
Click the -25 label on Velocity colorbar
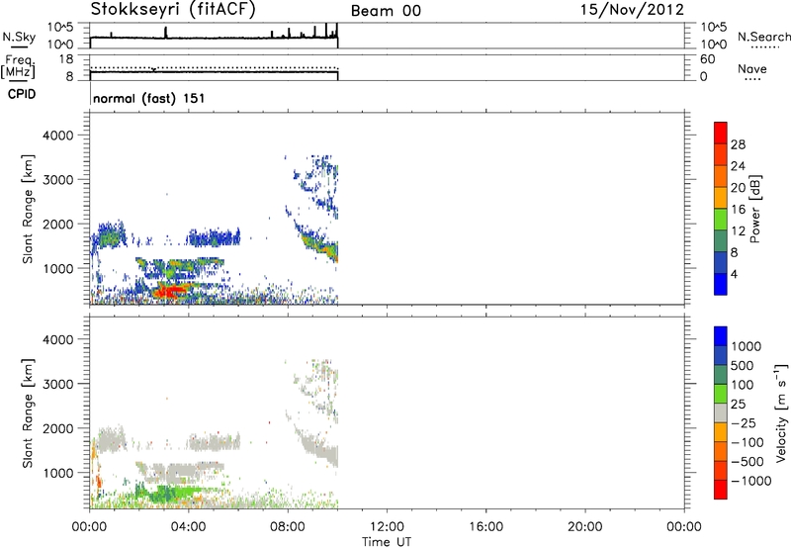click(744, 423)
